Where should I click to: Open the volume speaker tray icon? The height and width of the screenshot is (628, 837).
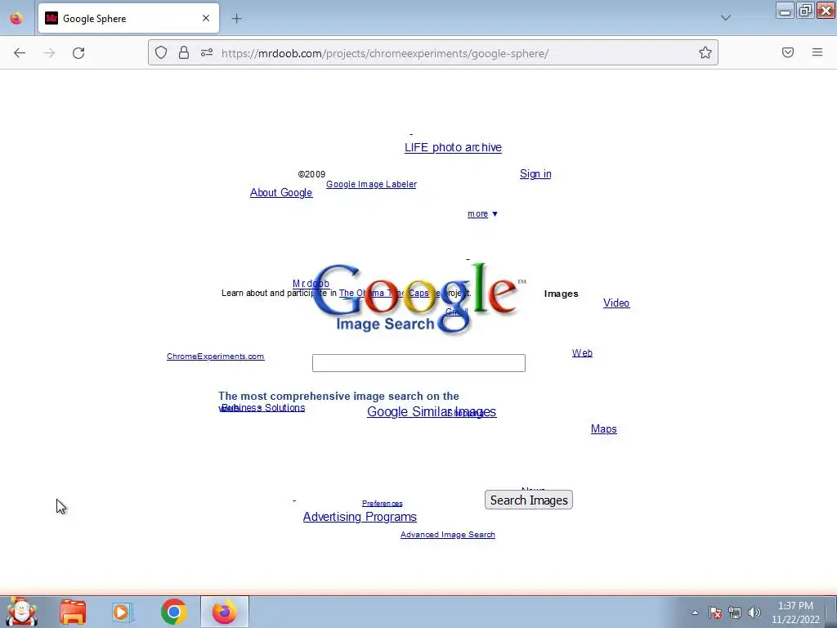point(754,612)
